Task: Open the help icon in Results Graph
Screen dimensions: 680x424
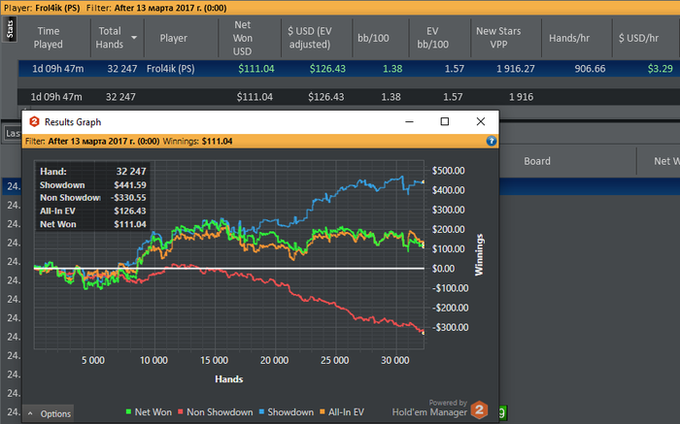Action: [491, 141]
